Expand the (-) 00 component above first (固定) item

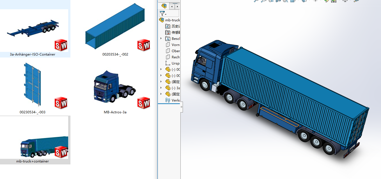click(161, 75)
